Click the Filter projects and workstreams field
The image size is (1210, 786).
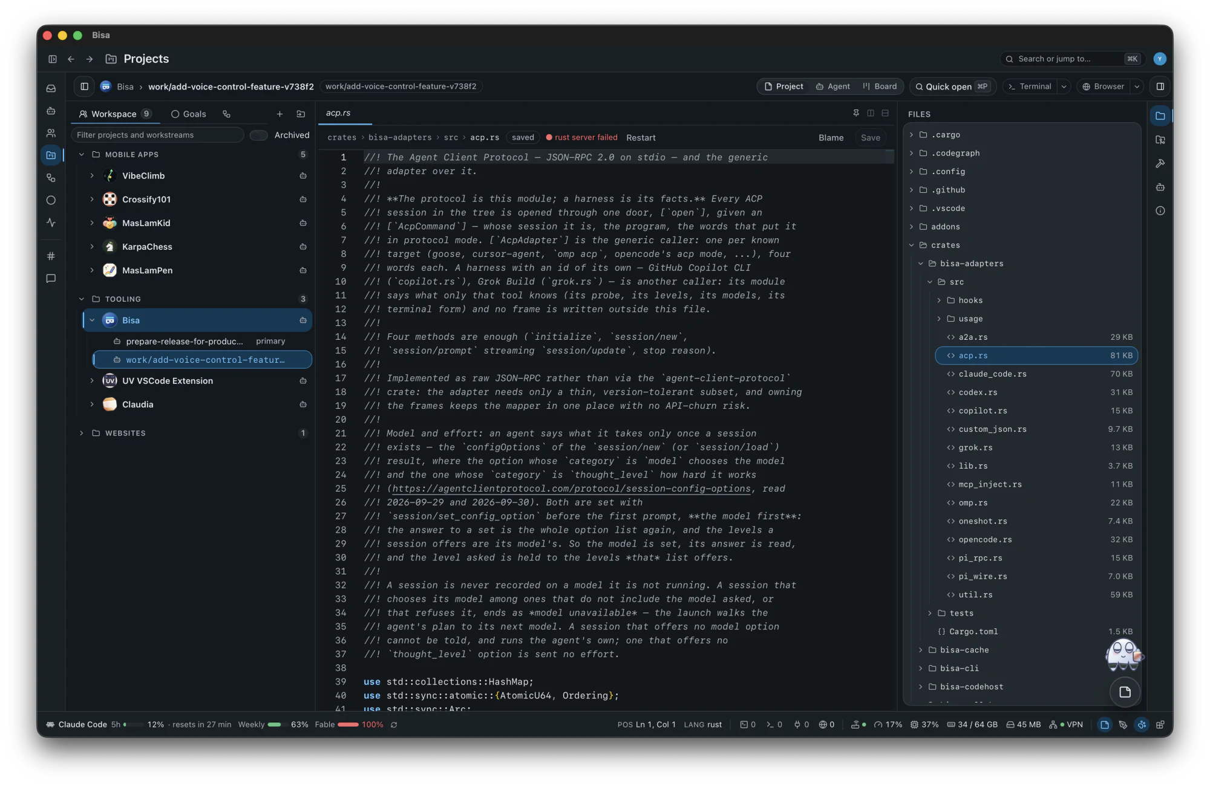coord(157,135)
